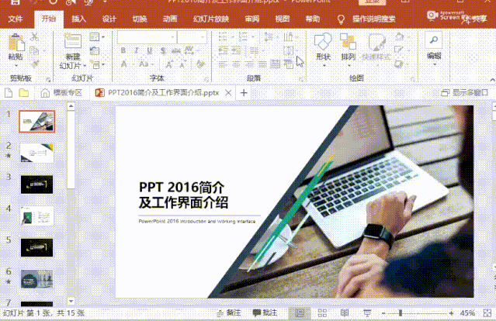
Task: Click the convert to SmartArt icon
Action: point(289,64)
